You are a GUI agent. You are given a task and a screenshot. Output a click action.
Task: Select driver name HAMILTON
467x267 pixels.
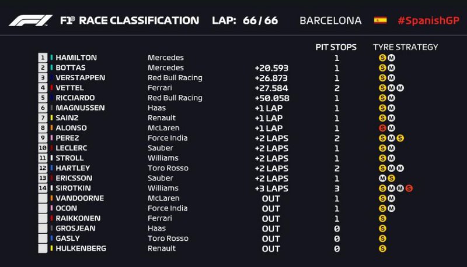[x=76, y=58]
